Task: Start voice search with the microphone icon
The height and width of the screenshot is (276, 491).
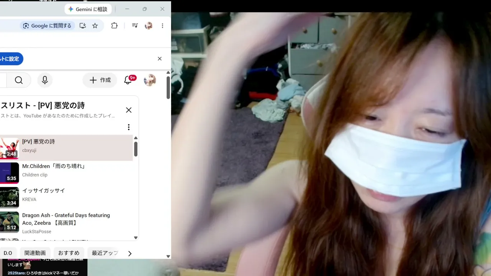Action: click(45, 80)
